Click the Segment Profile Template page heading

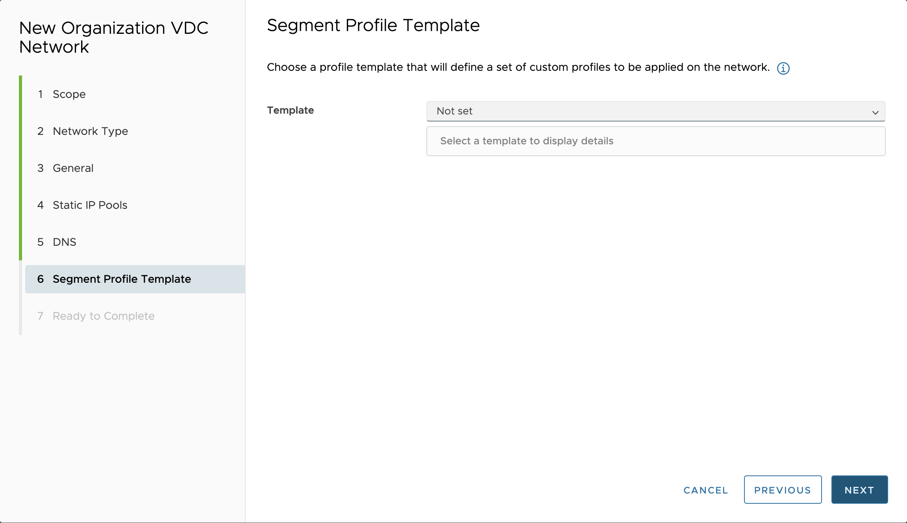373,26
